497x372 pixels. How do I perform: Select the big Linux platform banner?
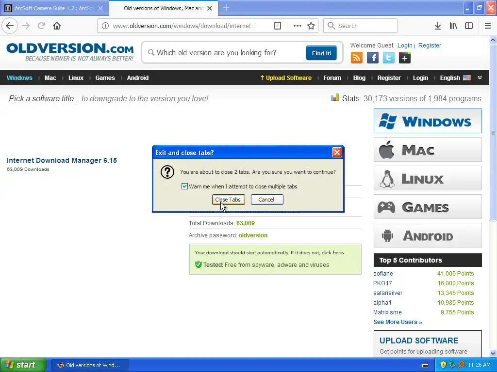pos(428,178)
